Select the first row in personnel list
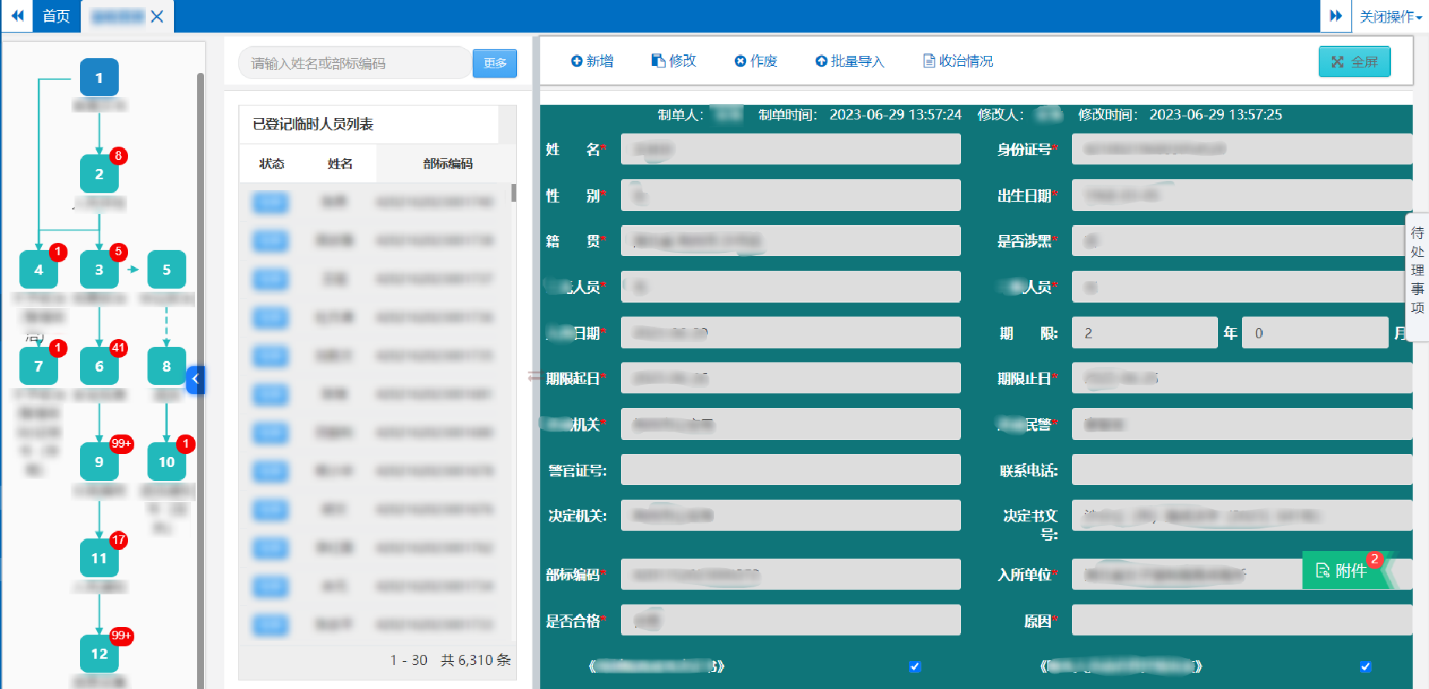1429x689 pixels. [374, 203]
